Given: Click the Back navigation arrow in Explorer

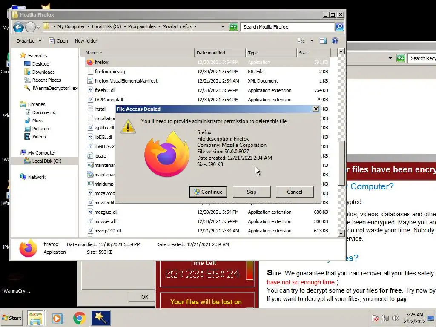Looking at the screenshot, I should (x=18, y=27).
